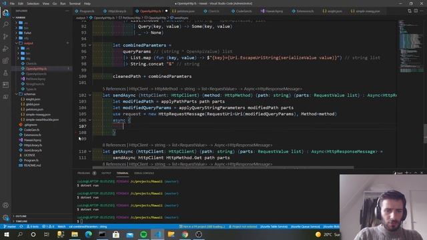Click the editor minimap overview
The image size is (427, 240).
pyautogui.click(x=411, y=46)
